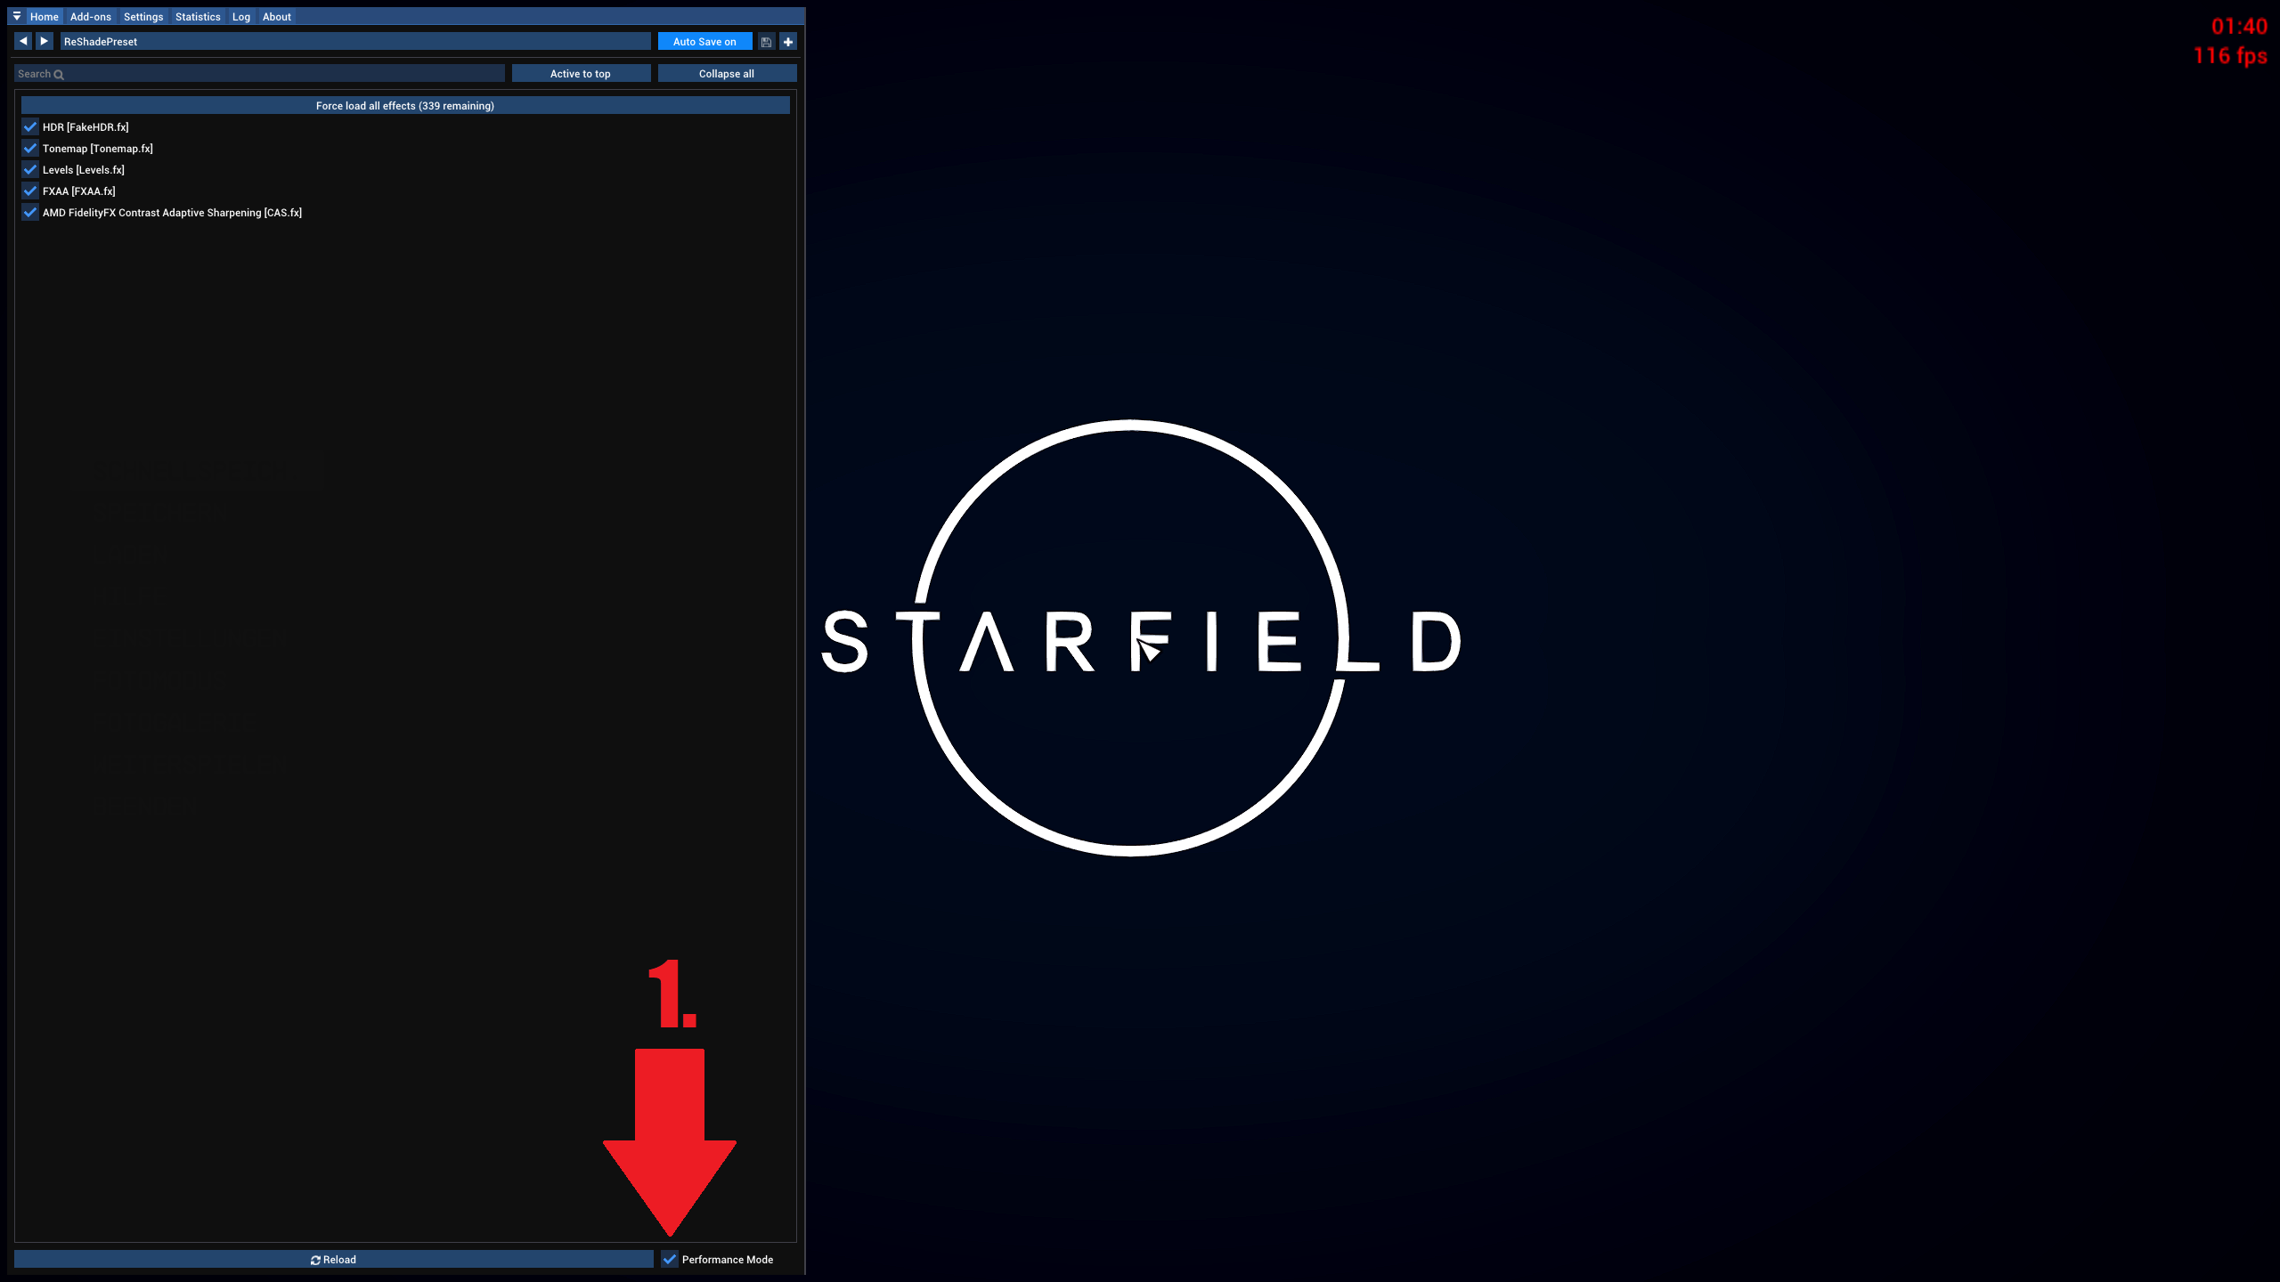Viewport: 2280px width, 1282px height.
Task: Click the Reload button
Action: pyautogui.click(x=334, y=1259)
